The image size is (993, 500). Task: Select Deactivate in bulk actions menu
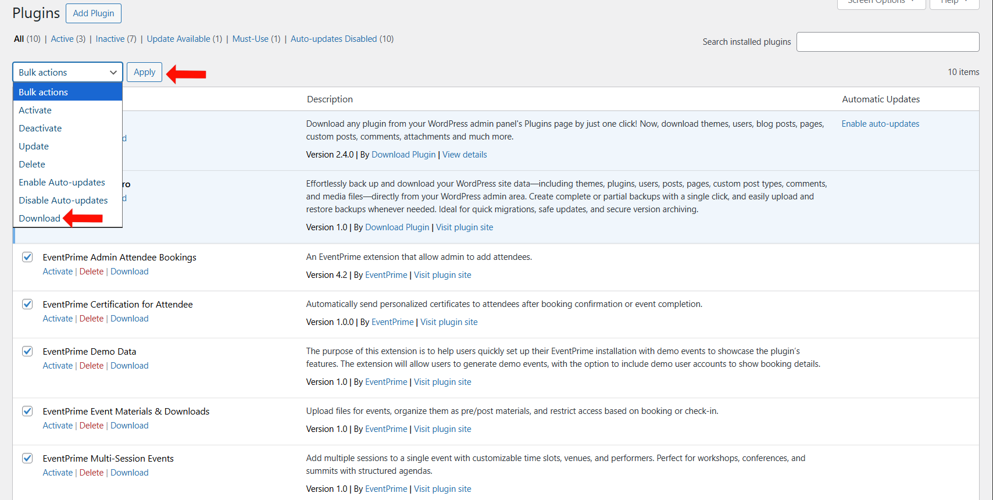coord(40,128)
